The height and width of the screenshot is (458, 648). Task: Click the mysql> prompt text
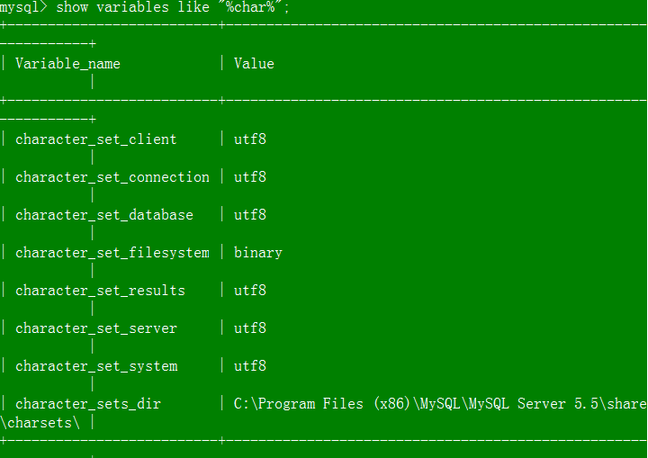pyautogui.click(x=23, y=7)
